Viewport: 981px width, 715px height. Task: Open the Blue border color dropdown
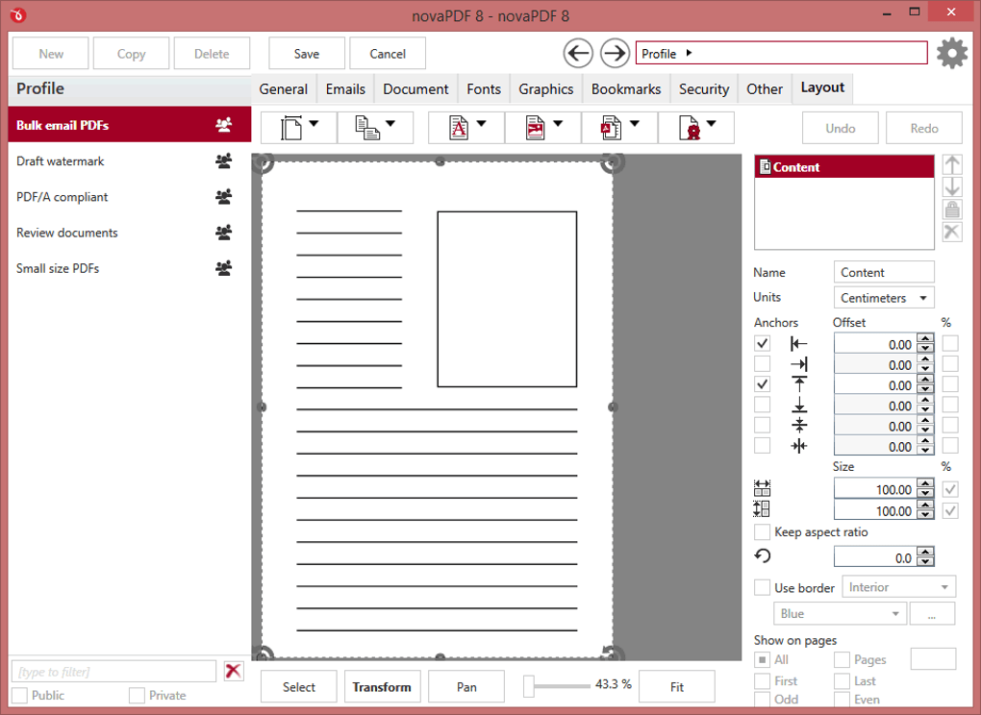point(841,614)
